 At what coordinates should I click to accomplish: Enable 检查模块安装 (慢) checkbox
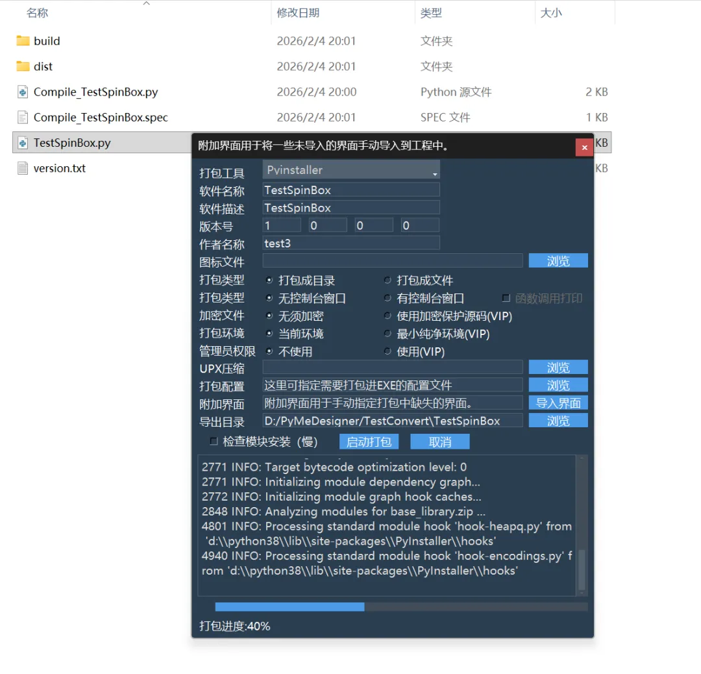214,442
